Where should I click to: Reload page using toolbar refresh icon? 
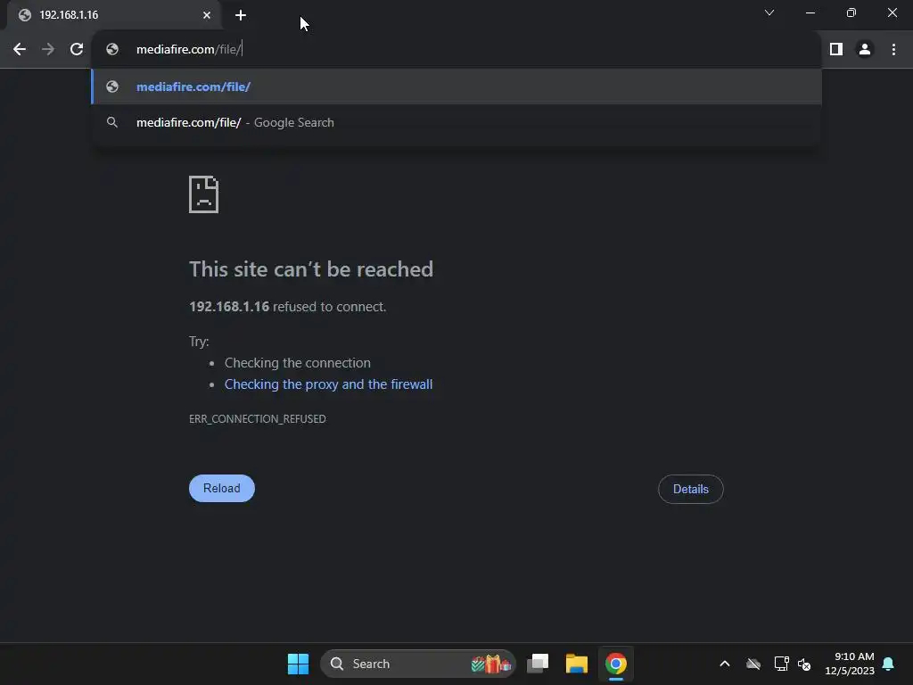[x=77, y=50]
